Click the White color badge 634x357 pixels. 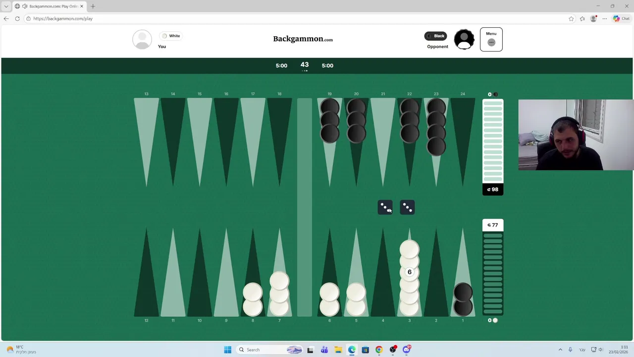(x=171, y=36)
